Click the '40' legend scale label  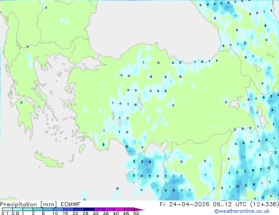116,213
